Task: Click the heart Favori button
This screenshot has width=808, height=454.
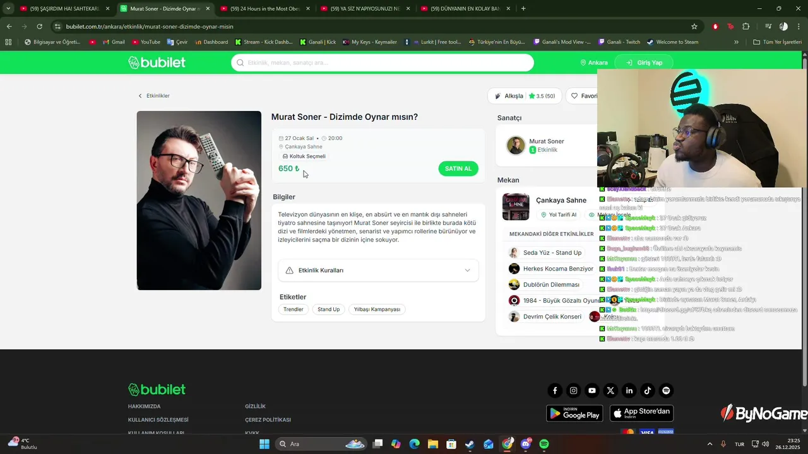Action: point(584,96)
